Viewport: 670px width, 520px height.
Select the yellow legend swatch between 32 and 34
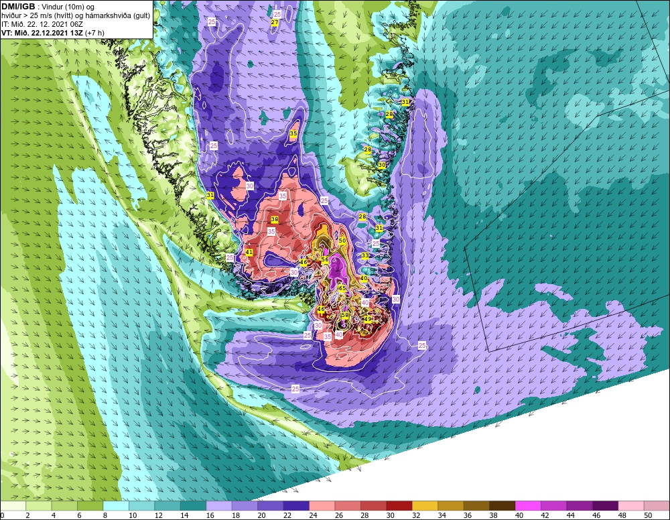click(x=425, y=506)
